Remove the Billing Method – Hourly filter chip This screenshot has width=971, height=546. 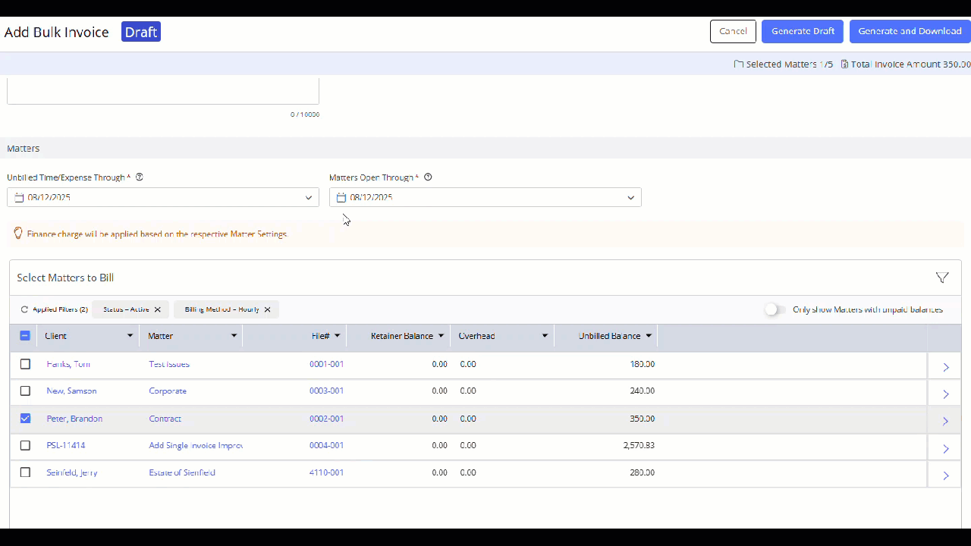coord(267,309)
